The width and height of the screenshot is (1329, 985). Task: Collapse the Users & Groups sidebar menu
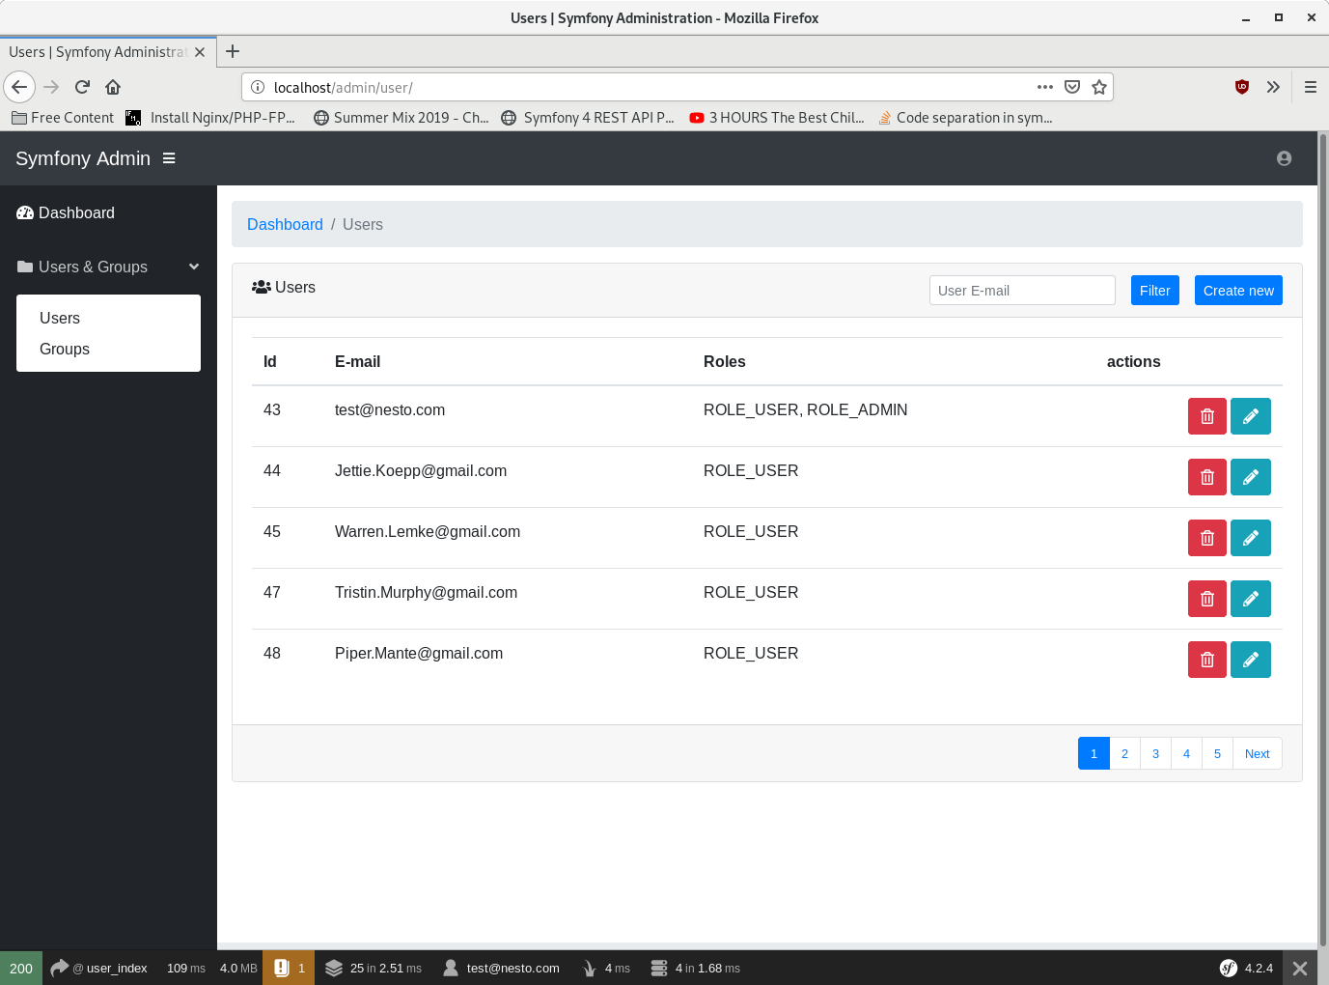pyautogui.click(x=108, y=267)
